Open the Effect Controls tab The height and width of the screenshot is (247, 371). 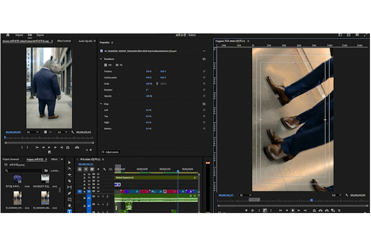64,41
